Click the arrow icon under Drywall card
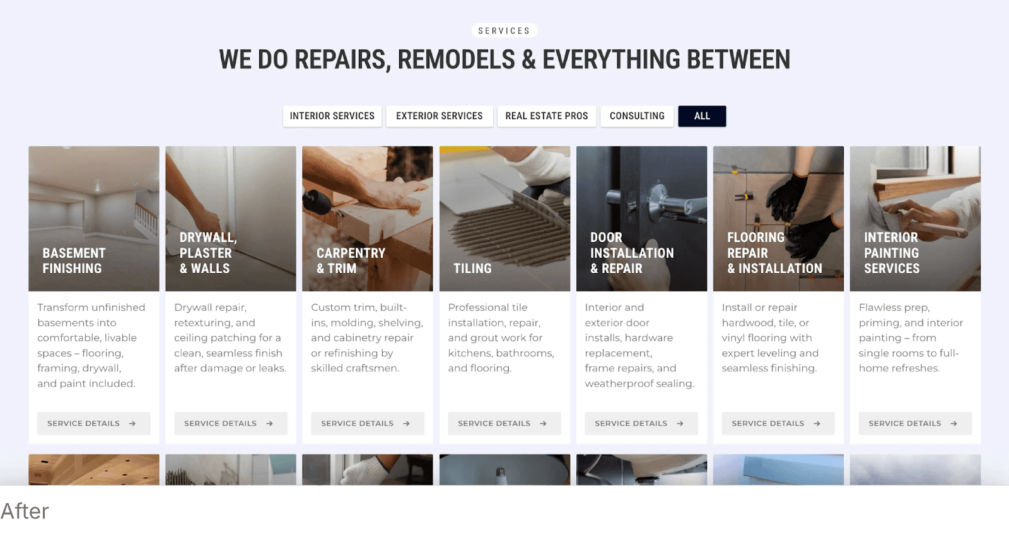This screenshot has width=1009, height=548. pos(269,424)
